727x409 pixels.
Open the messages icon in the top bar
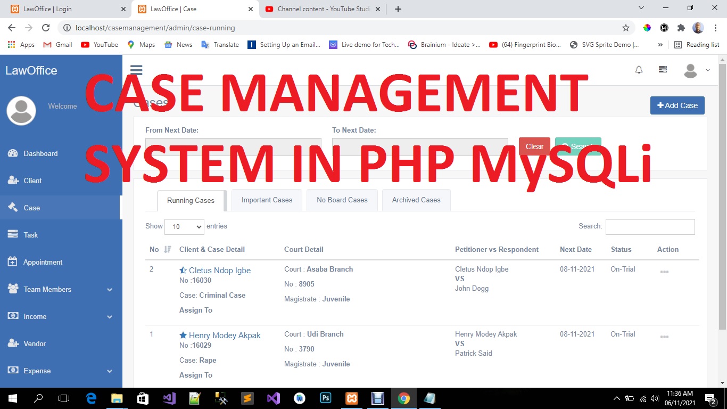click(663, 69)
